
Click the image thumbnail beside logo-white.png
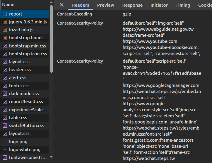pyautogui.click(x=5, y=150)
